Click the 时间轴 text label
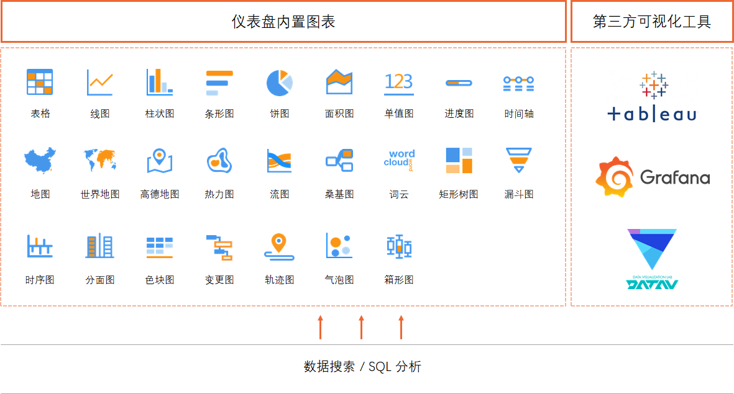Viewport: 734px width, 394px height. [519, 114]
